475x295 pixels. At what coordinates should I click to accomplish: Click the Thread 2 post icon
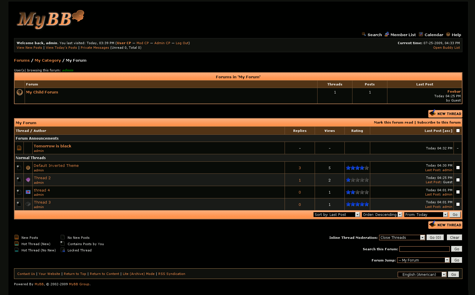point(28,180)
